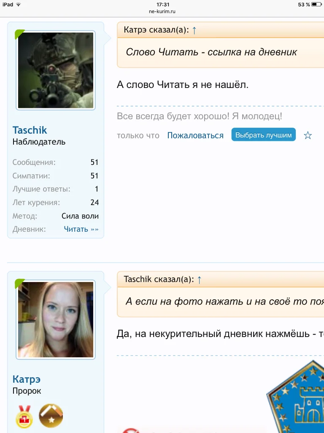Tap the 'Taschik сказал(а):' quote header
The height and width of the screenshot is (433, 324).
[159, 280]
